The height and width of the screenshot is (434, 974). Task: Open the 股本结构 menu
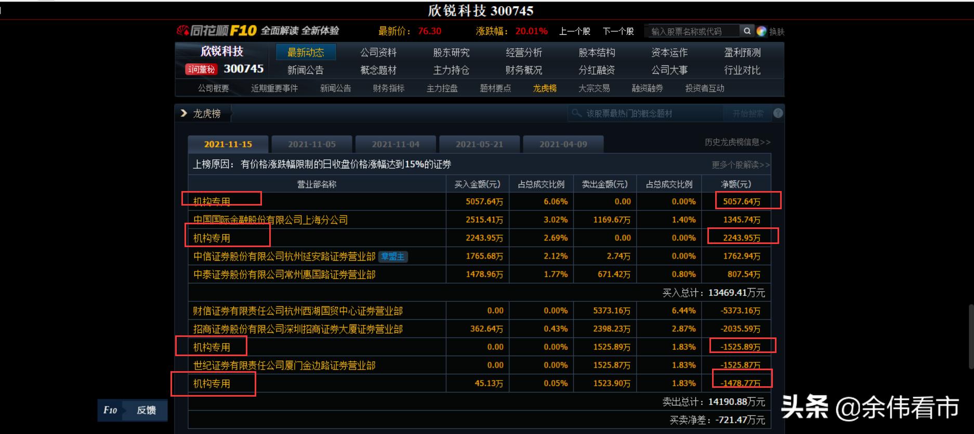tap(597, 52)
